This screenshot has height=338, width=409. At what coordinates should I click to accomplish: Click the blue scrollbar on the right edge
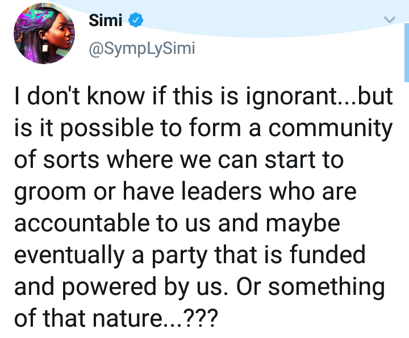[x=407, y=53]
